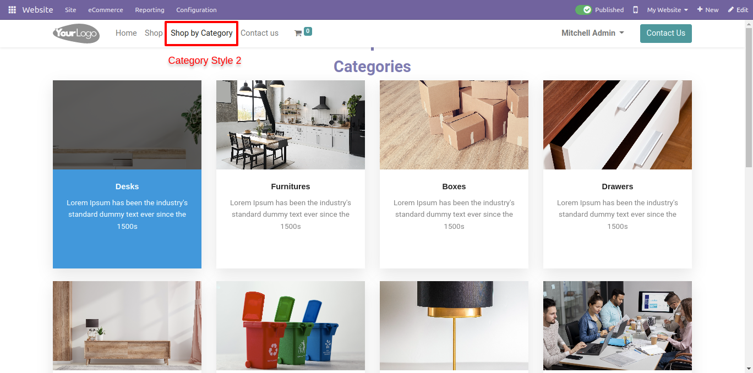
Task: Click the Drawers category title
Action: (618, 186)
